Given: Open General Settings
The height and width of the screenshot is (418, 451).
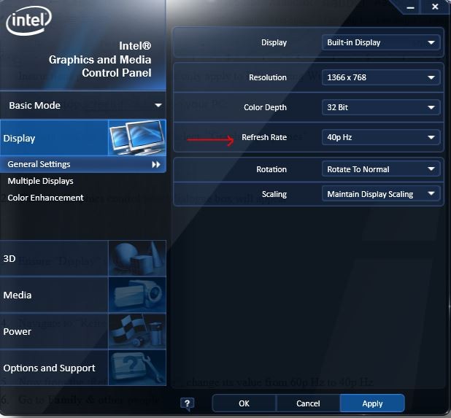Looking at the screenshot, I should click(83, 164).
